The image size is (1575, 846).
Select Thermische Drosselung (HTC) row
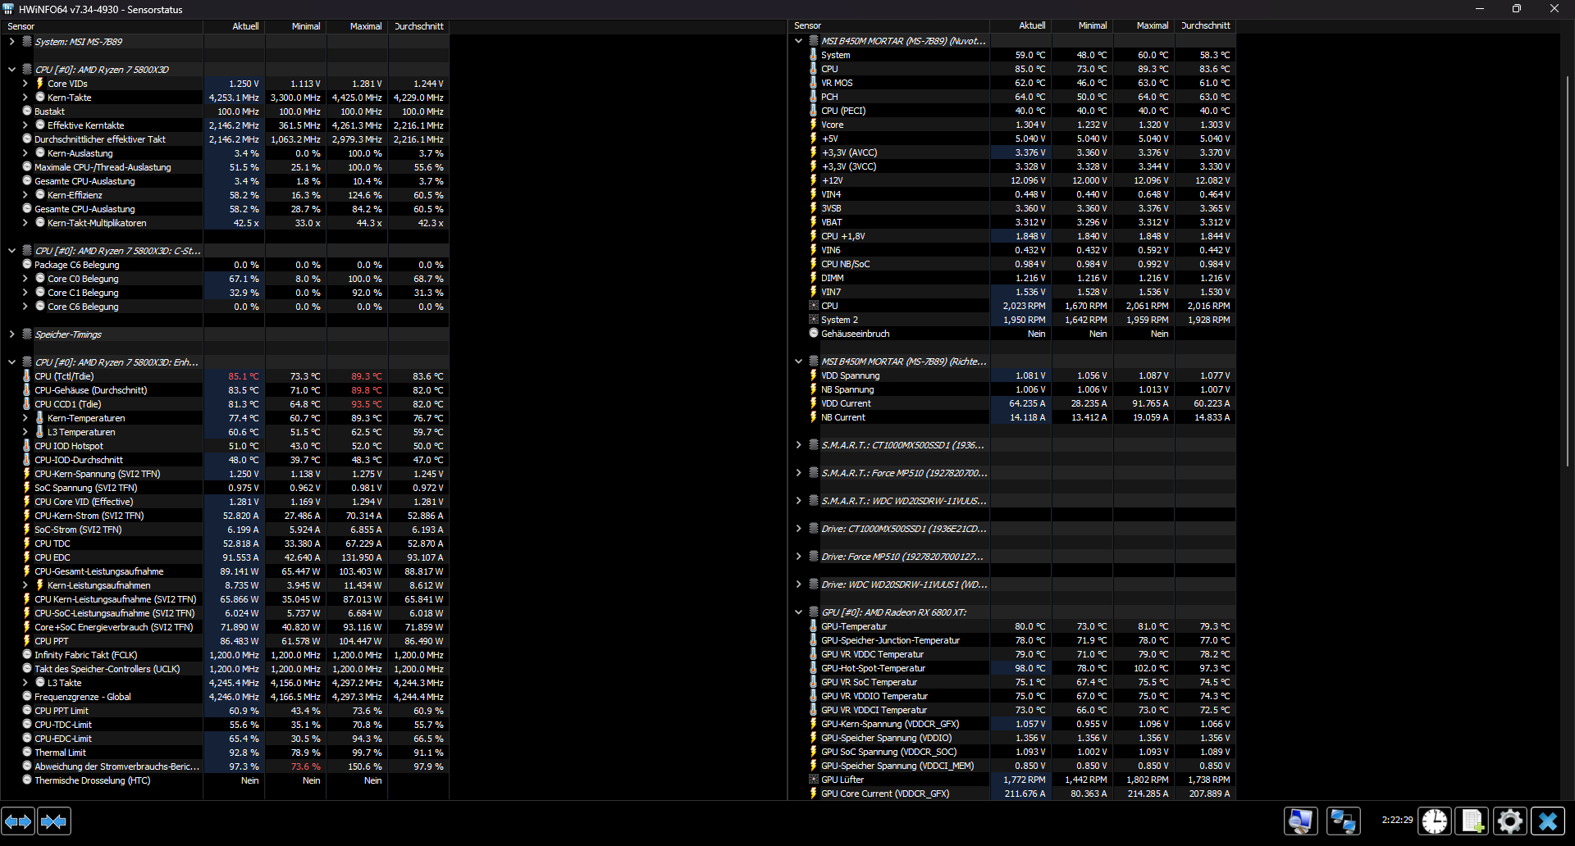[225, 780]
